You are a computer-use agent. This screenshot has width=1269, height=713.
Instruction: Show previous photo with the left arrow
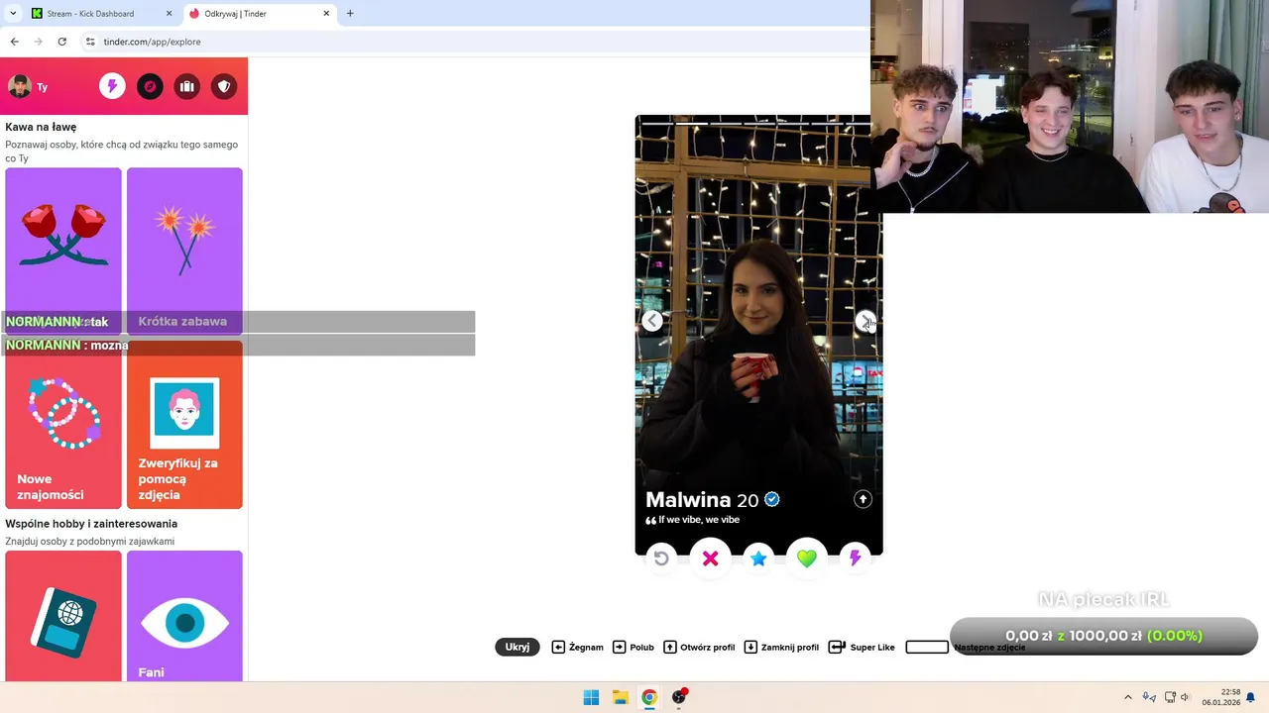tap(652, 321)
